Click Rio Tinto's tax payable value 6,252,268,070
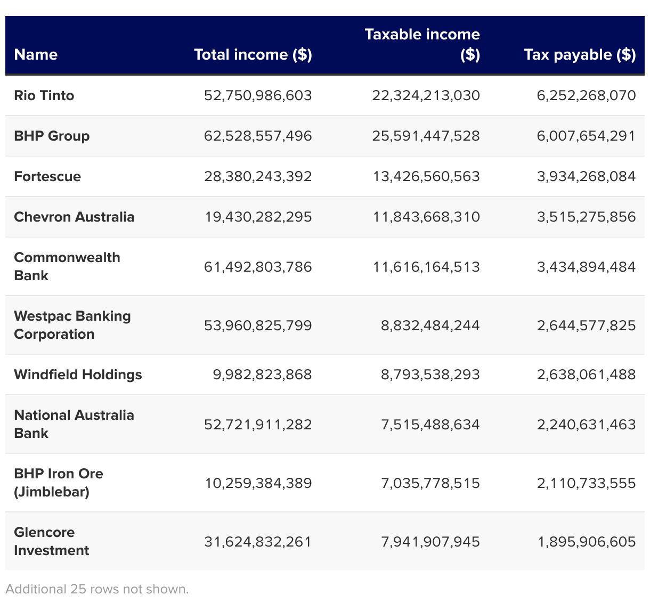The image size is (650, 603). (x=586, y=95)
